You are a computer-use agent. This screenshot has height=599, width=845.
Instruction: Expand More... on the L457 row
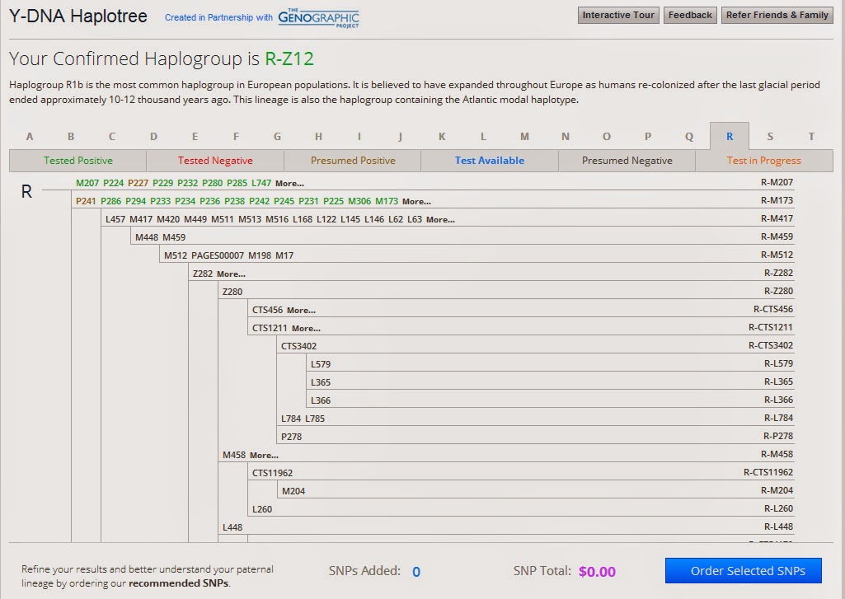[440, 220]
